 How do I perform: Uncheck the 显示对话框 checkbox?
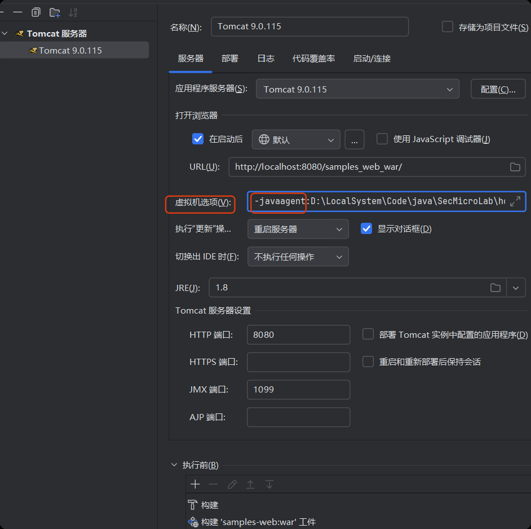(x=366, y=229)
